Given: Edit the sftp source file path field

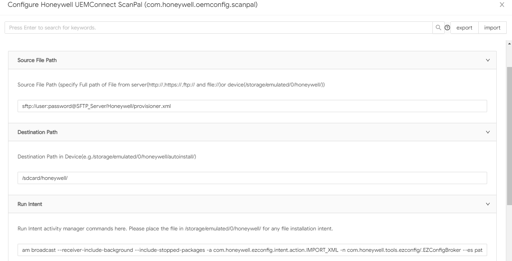Looking at the screenshot, I should tap(252, 106).
